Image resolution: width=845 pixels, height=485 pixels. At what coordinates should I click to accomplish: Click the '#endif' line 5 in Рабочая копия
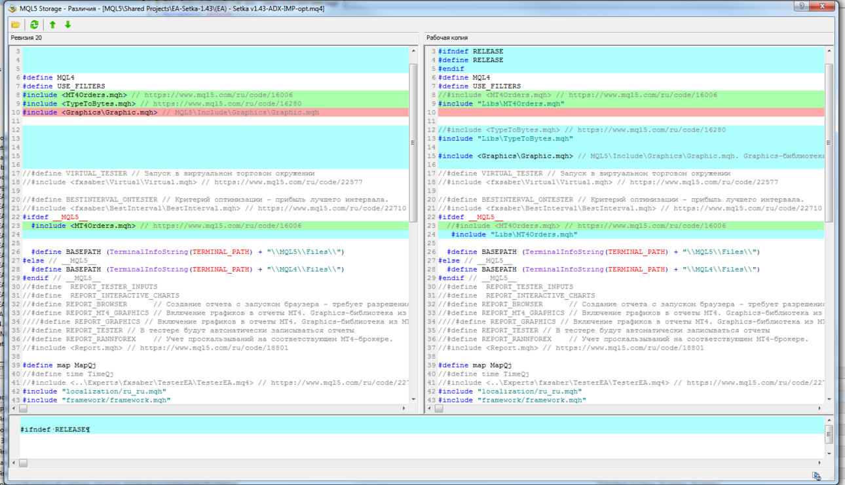[x=451, y=69]
